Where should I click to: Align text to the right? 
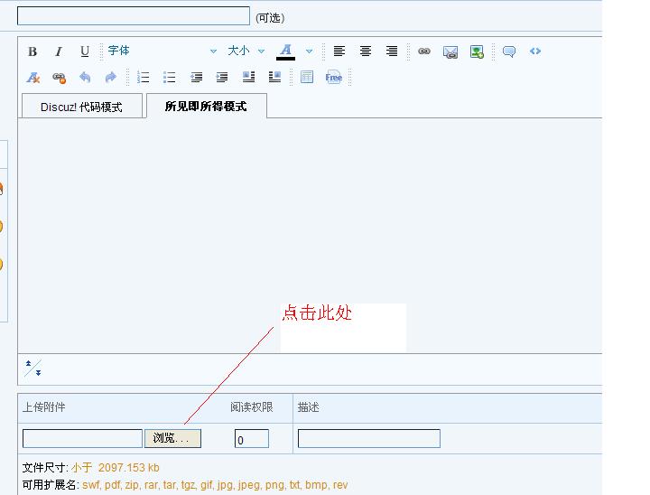[391, 51]
